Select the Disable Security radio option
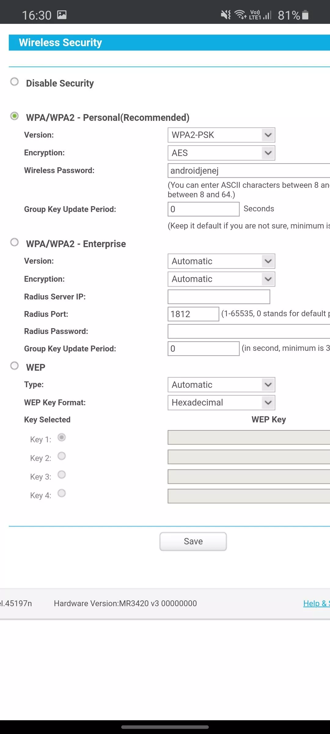Screen dimensions: 330x734 [x=14, y=82]
